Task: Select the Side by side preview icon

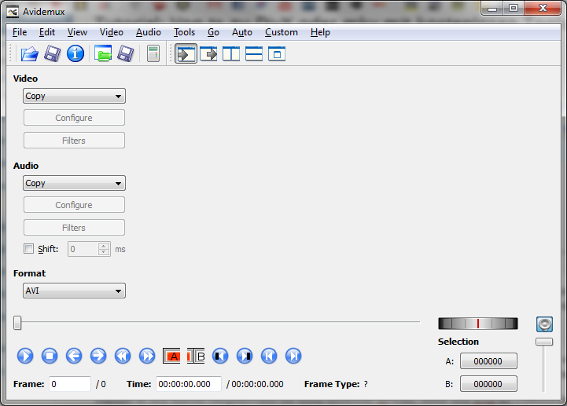Action: pos(231,54)
